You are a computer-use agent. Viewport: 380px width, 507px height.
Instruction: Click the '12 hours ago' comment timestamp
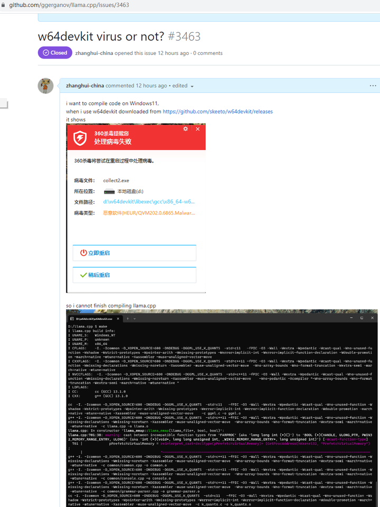(x=151, y=86)
